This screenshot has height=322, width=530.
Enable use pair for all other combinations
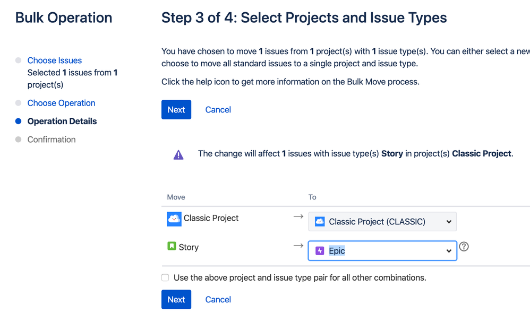[x=165, y=278]
